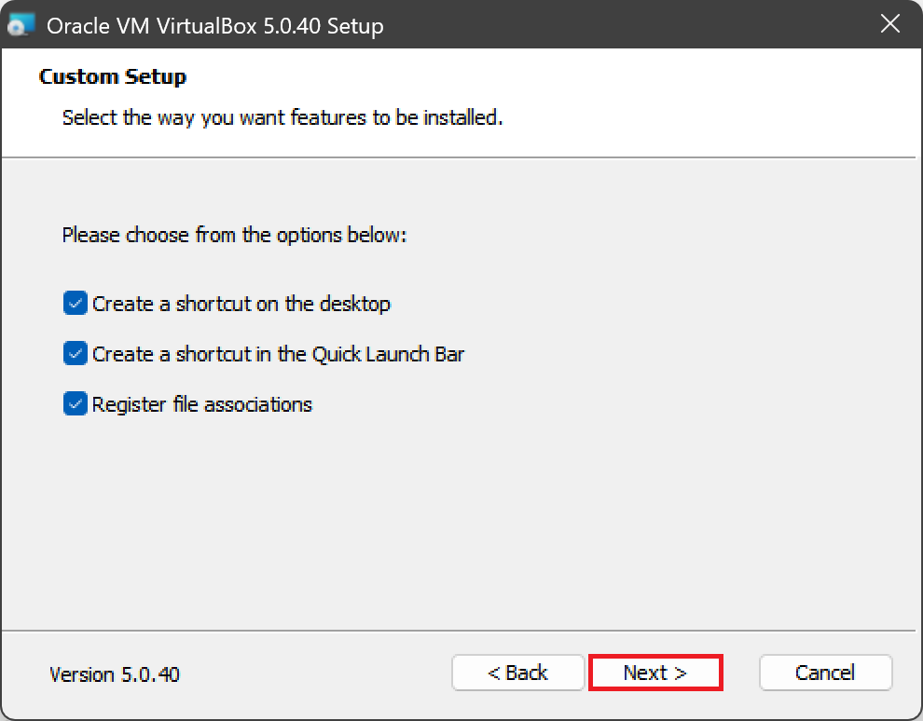The image size is (923, 721).
Task: Click empty gray area below the checkboxes
Action: coord(466,522)
